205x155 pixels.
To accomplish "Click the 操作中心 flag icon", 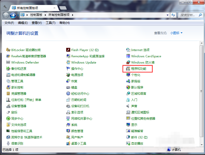I will [68, 69].
